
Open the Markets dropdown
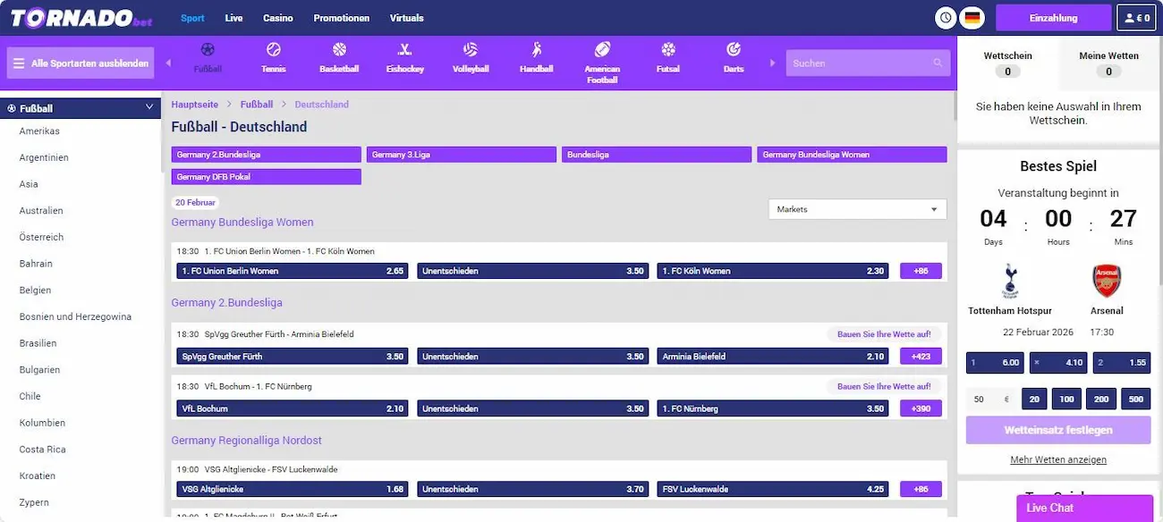(x=857, y=209)
